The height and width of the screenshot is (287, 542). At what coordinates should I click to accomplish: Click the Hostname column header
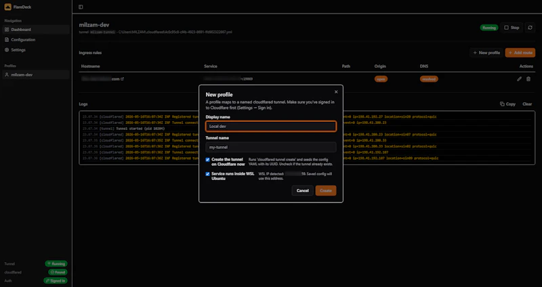pyautogui.click(x=91, y=66)
